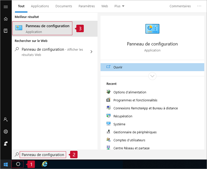Switch to the Documents tab
Viewport: 207px width, 169px height.
click(x=64, y=6)
